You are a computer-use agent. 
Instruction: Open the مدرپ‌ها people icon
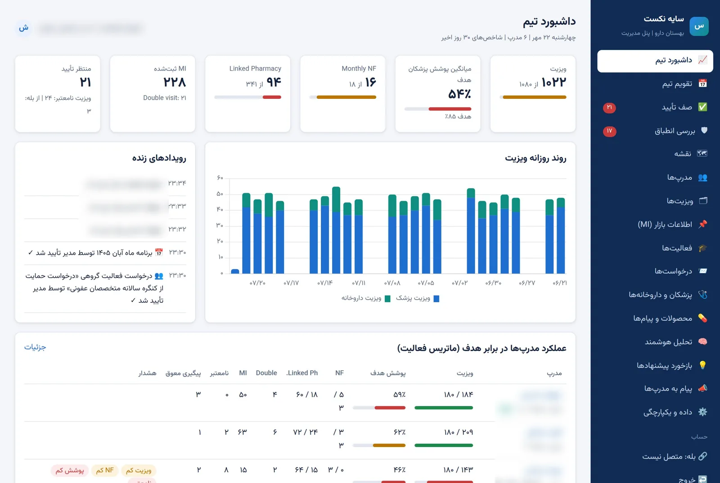[x=702, y=177]
